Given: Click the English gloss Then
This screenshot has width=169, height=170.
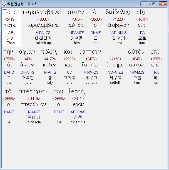Looking at the screenshot, I should tap(11, 43).
